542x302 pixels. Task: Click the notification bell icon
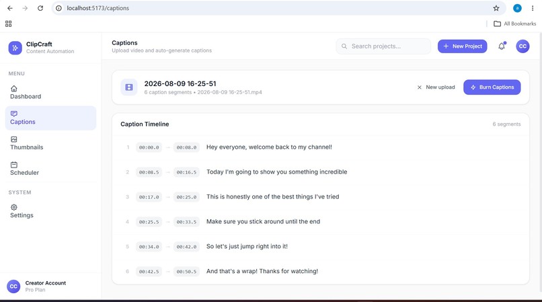pyautogui.click(x=502, y=46)
